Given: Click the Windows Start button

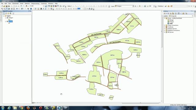Looking at the screenshot, I should 3,108.
